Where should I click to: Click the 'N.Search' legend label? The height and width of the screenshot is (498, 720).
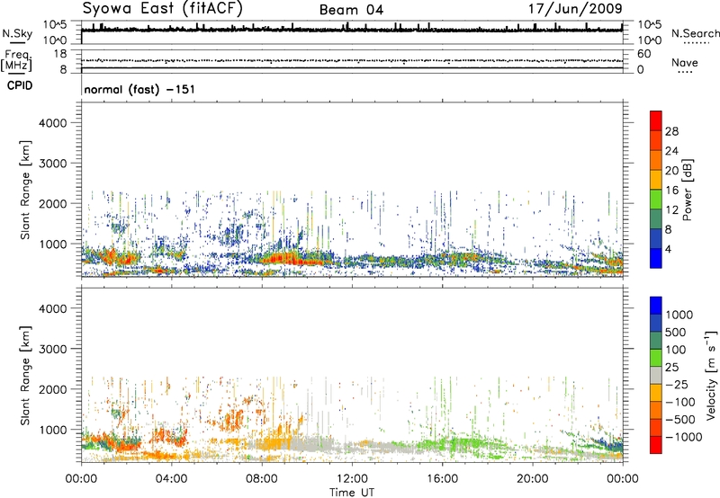(x=695, y=33)
